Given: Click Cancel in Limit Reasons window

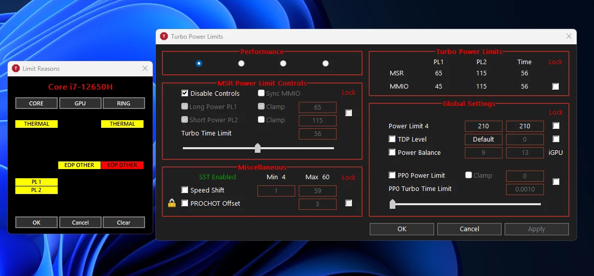Looking at the screenshot, I should click(x=80, y=223).
